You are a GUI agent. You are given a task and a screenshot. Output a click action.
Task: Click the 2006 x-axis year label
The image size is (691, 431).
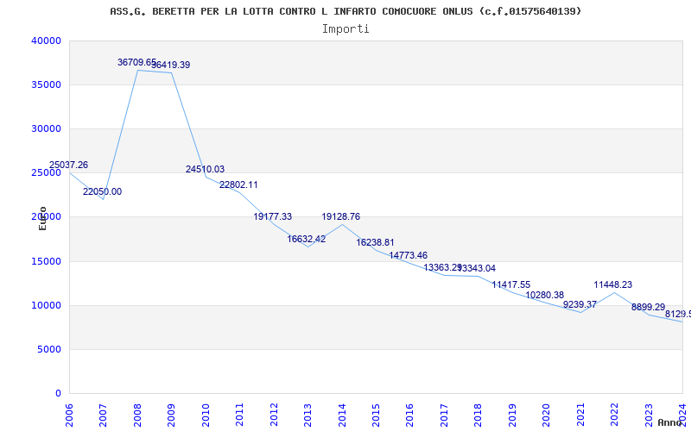click(x=69, y=415)
